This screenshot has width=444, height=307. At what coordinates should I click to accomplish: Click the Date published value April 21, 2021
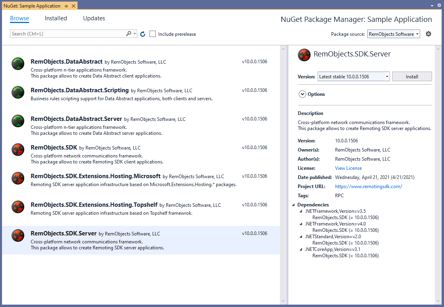374,177
